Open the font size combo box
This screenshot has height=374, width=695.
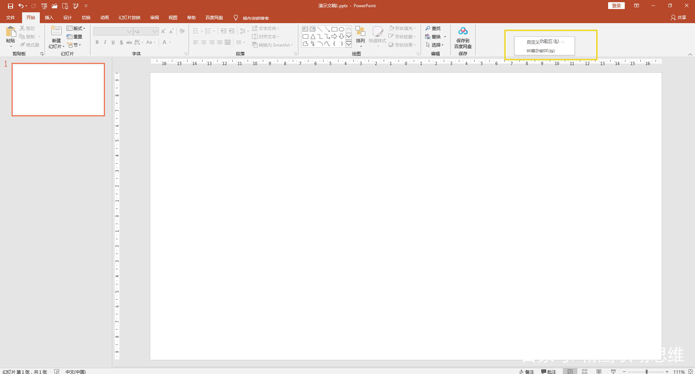pyautogui.click(x=146, y=31)
